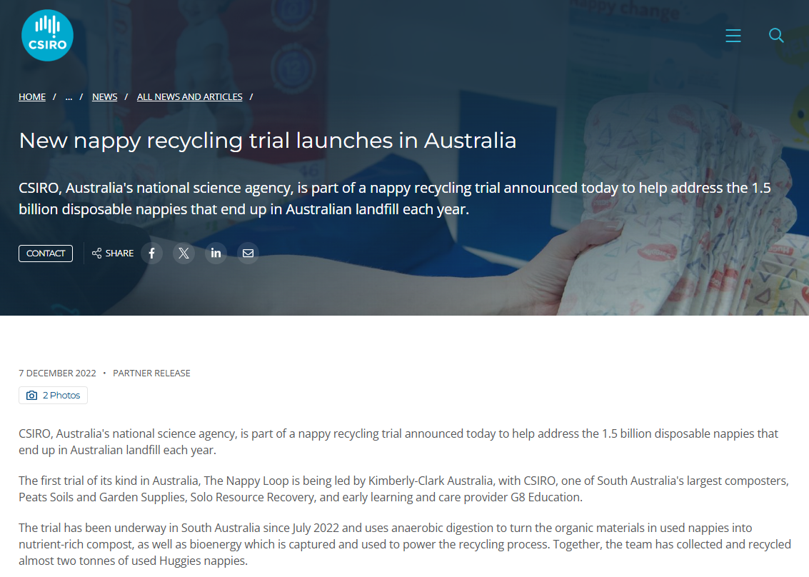Click paragraph mentioning Kimberly-Clark Australia
809x577 pixels.
pos(403,489)
